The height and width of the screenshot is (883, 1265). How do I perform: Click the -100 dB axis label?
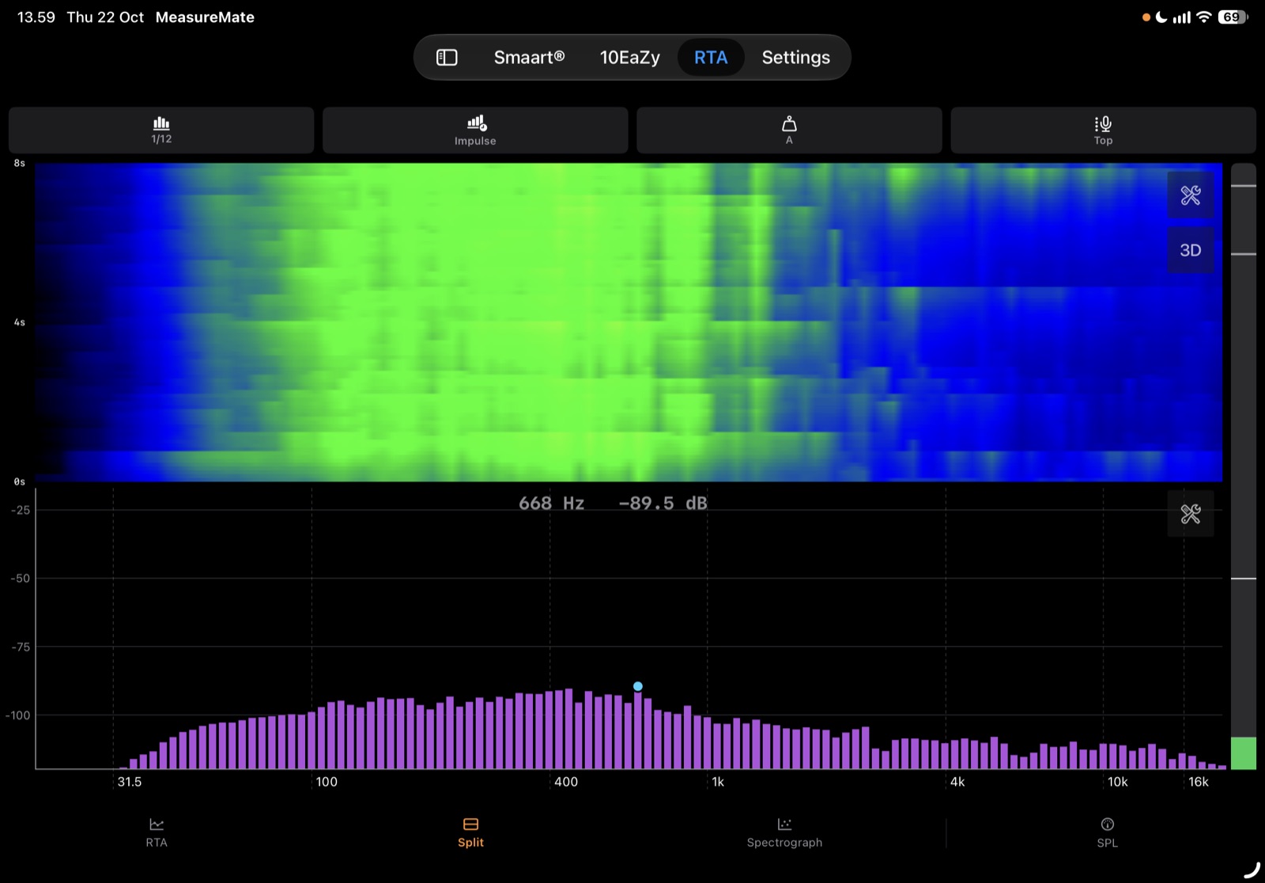point(18,715)
